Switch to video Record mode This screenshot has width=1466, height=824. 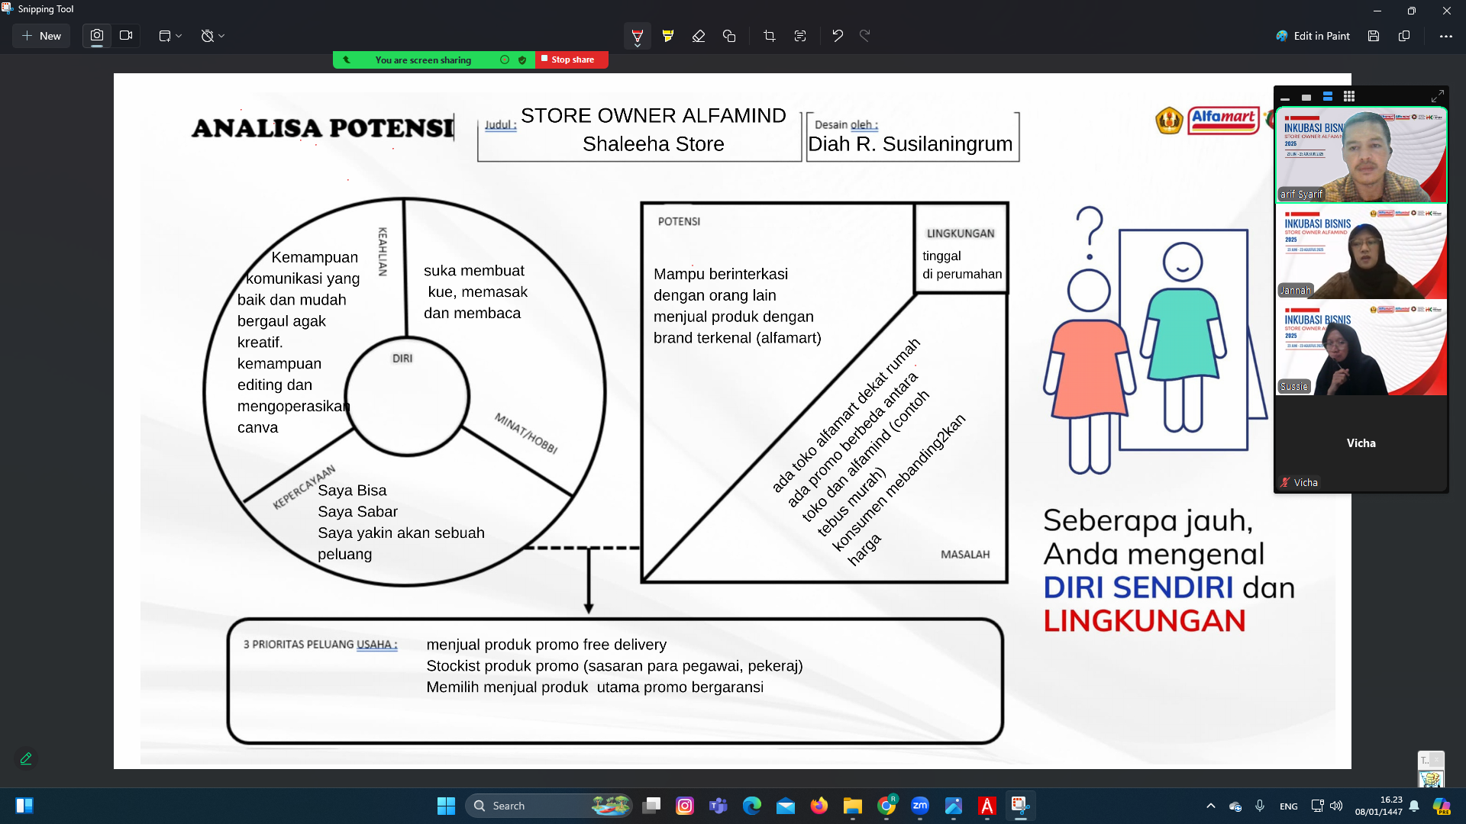[x=126, y=36]
